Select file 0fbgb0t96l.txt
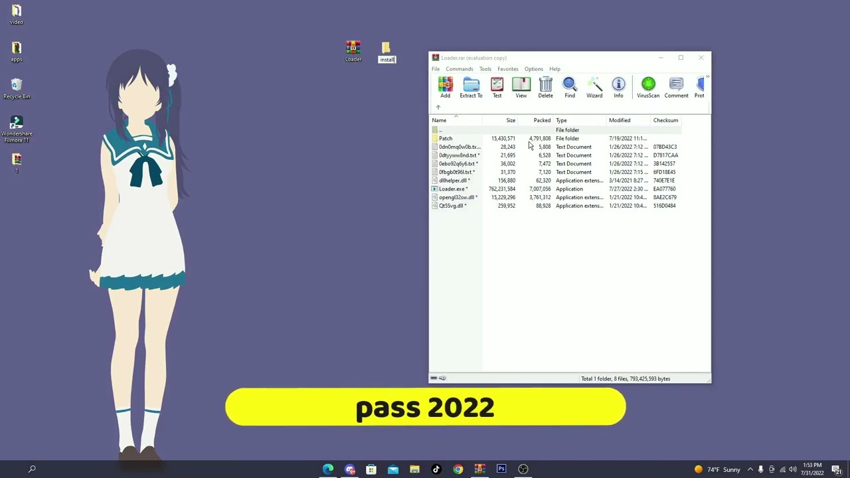 556,172
